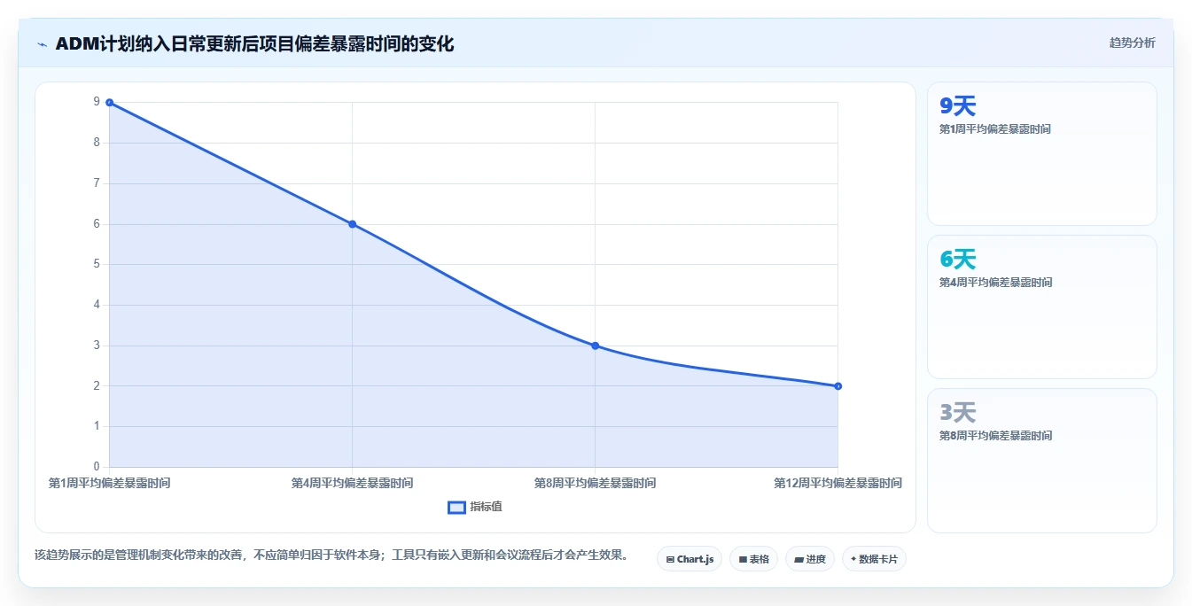Screen dimensions: 1192x606
Task: Click the 趋势分析 label in header
Action: (x=1132, y=43)
